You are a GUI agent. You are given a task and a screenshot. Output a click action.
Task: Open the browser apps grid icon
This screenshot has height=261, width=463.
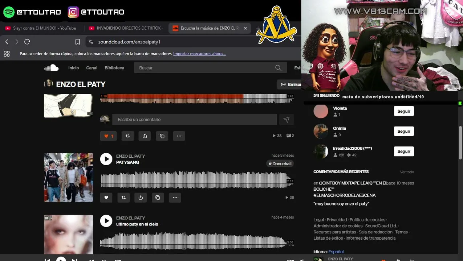7,54
